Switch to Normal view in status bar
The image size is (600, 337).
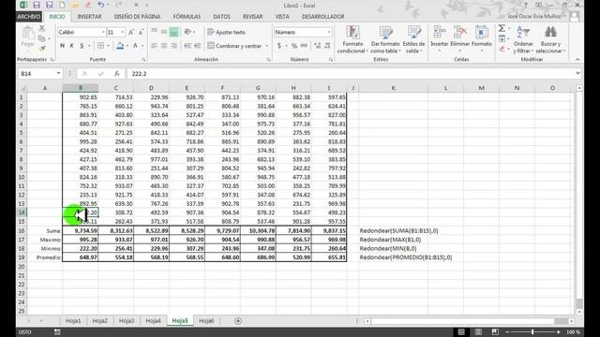tap(461, 332)
